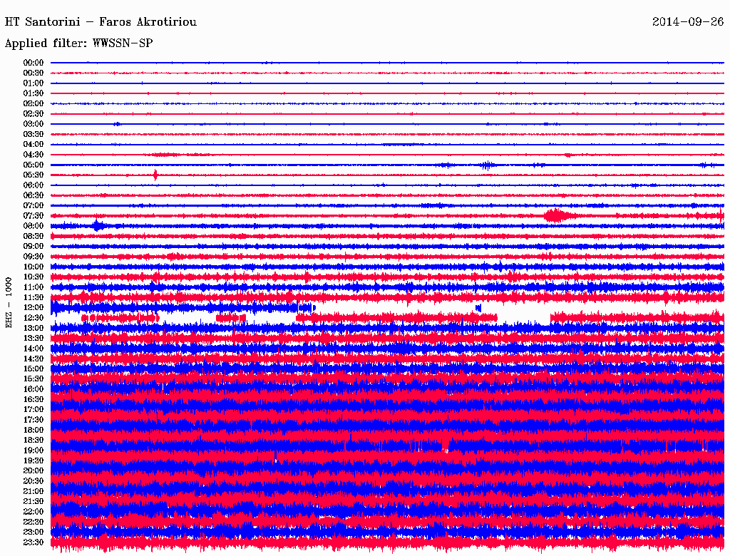Click the 01:00 time label
The height and width of the screenshot is (556, 730).
click(33, 83)
